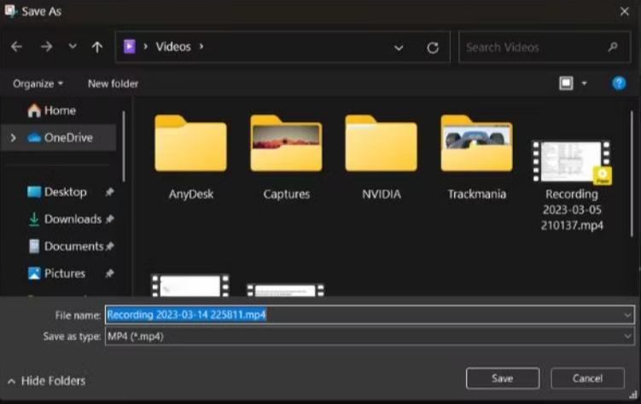Change the view layout icon
This screenshot has height=404, width=641.
coord(566,84)
